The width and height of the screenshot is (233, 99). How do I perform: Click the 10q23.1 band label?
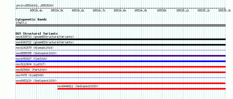[x=21, y=23]
